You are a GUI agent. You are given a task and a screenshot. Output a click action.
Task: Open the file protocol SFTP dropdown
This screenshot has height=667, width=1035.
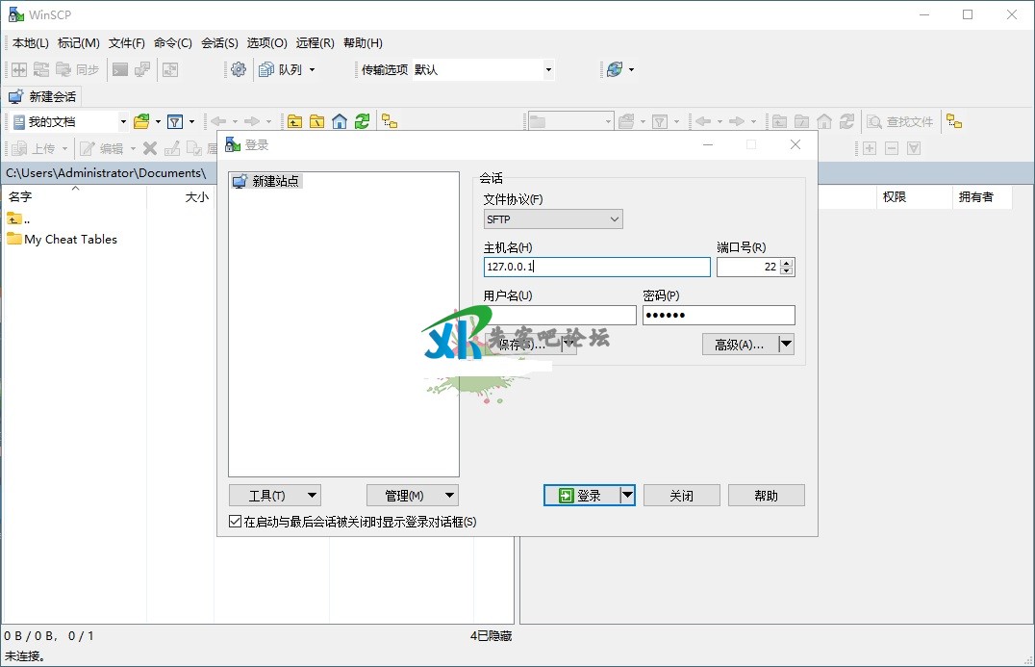point(553,219)
